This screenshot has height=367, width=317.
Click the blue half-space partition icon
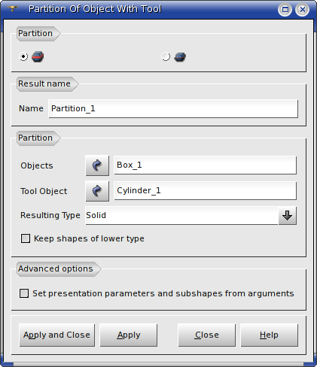pyautogui.click(x=180, y=57)
